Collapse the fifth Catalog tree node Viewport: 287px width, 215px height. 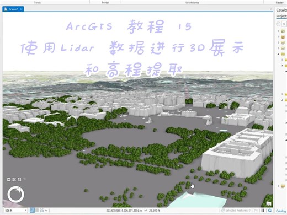[x=279, y=54]
